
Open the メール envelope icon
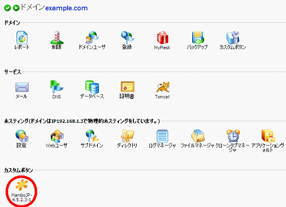point(22,87)
